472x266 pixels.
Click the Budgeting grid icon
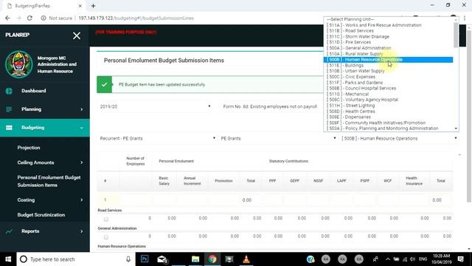9,128
